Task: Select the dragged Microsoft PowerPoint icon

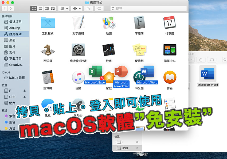Action: 121,71
